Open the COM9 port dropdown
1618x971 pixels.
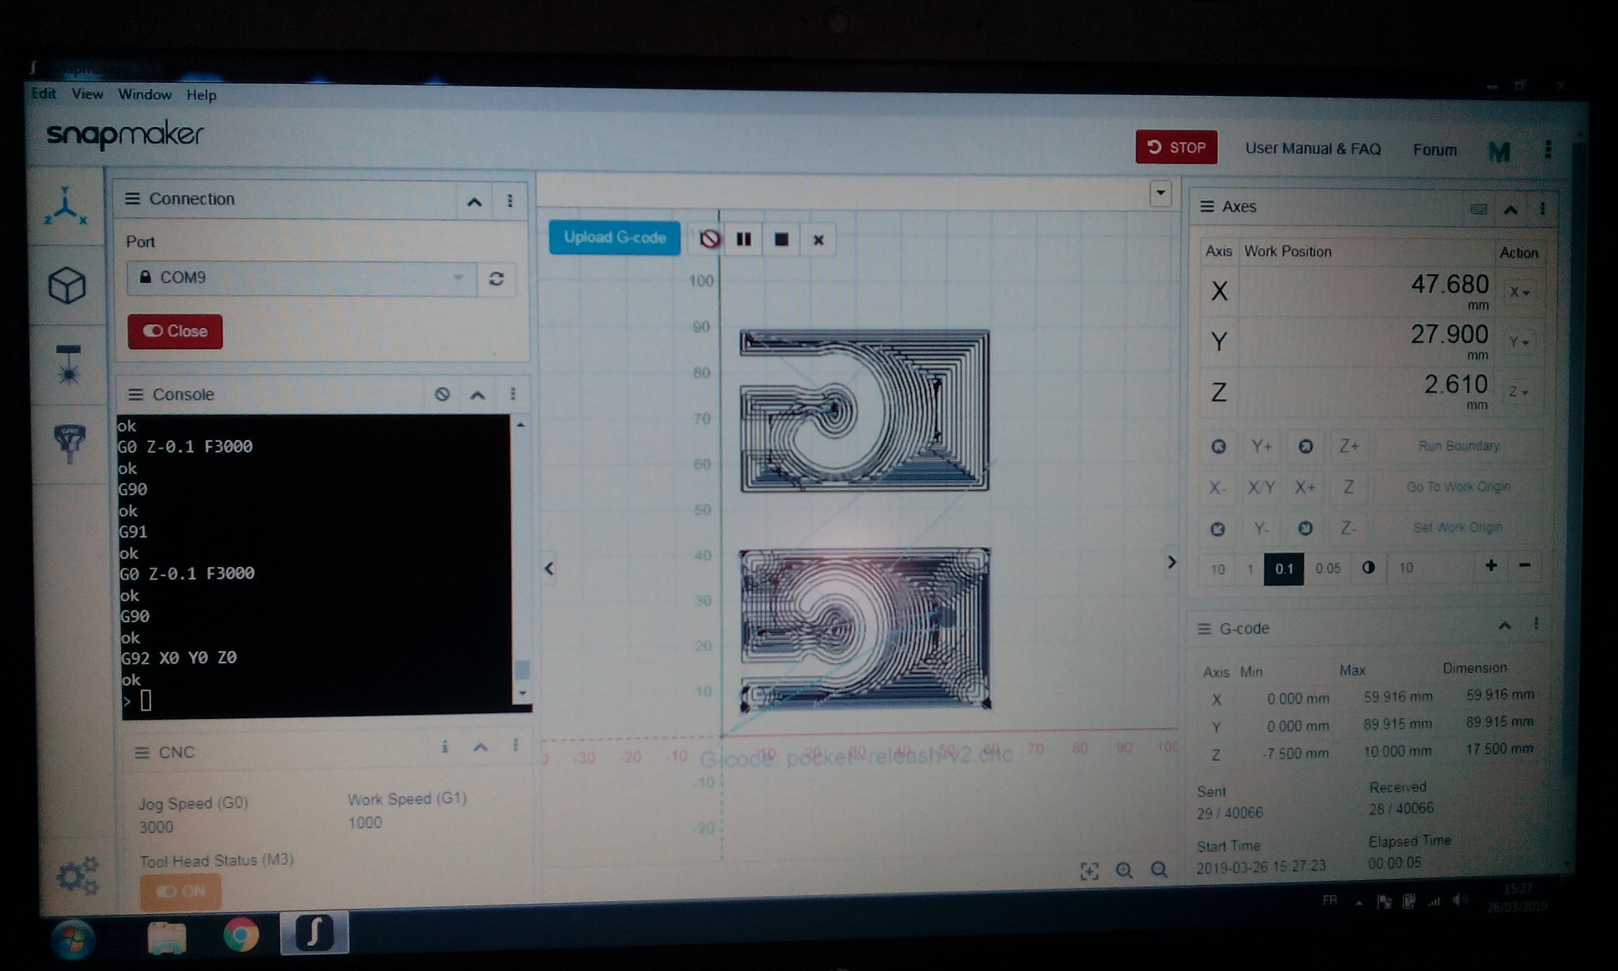(x=301, y=278)
